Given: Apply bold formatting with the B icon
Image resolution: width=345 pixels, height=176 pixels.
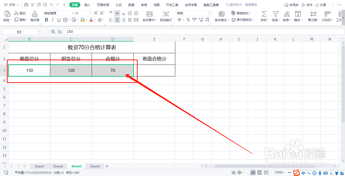Looking at the screenshot, I should click(x=46, y=19).
